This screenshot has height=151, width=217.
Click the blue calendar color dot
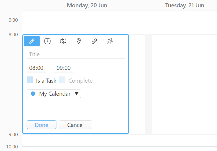33,94
